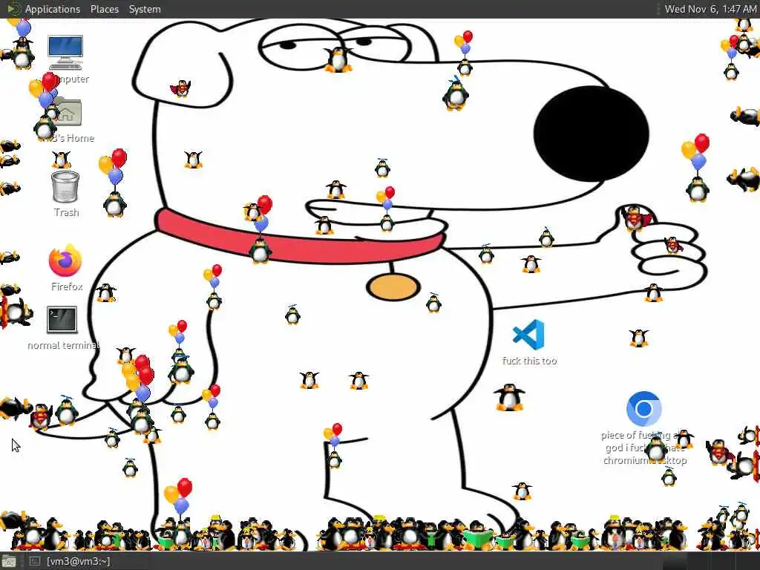Launch the Firefox desktop icon

pos(65,261)
